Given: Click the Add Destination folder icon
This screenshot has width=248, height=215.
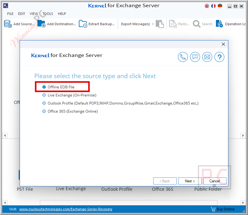Looking at the screenshot, I should point(41,24).
